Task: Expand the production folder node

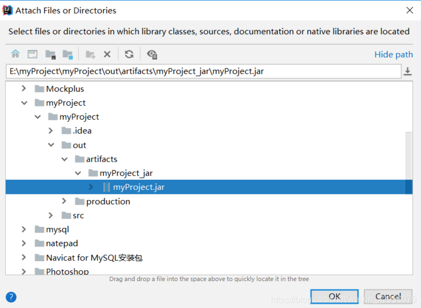Action: [x=64, y=201]
